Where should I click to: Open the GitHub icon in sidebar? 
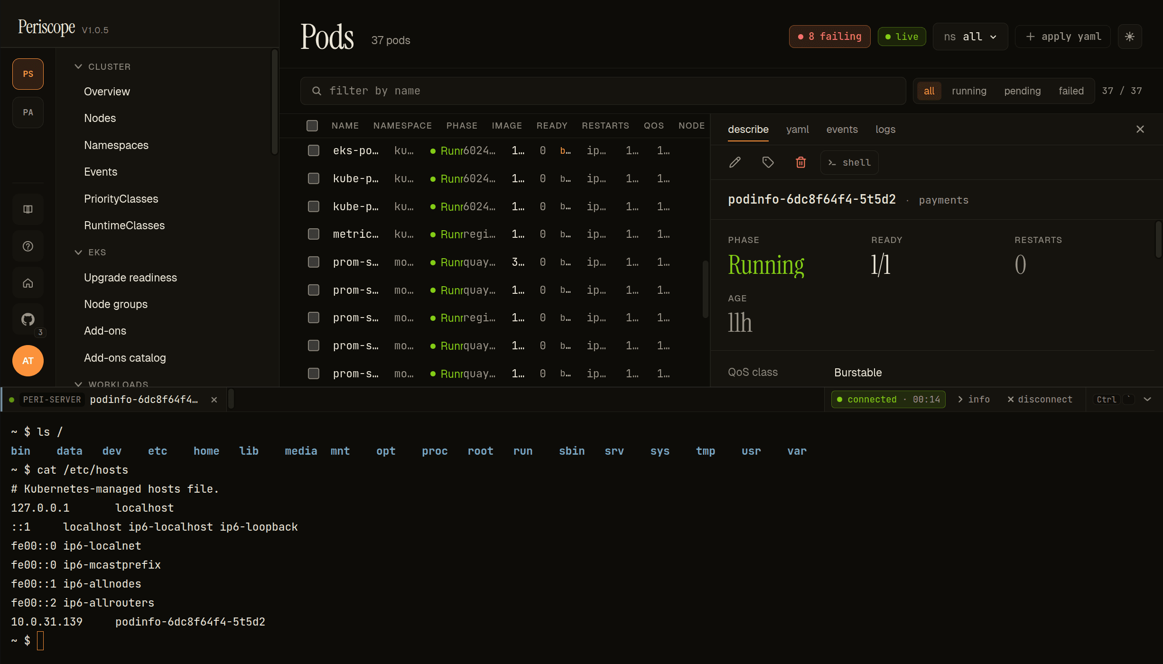28,319
